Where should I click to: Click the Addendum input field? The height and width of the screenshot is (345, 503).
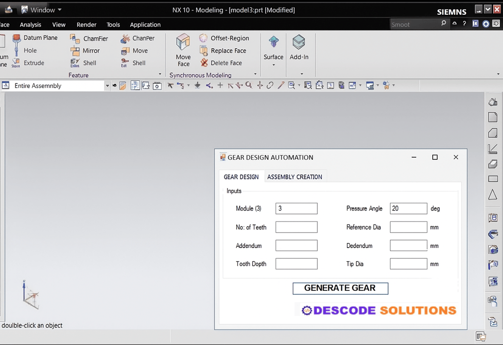click(296, 245)
